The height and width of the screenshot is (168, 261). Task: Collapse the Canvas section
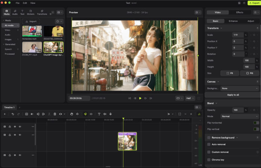click(218, 82)
